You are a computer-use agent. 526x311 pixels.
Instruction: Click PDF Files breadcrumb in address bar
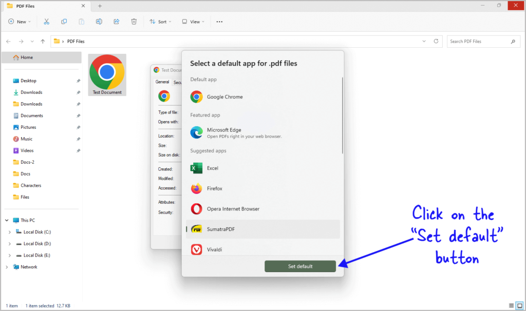tap(76, 42)
